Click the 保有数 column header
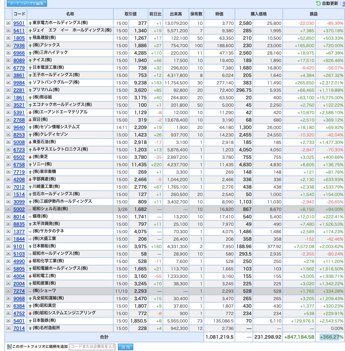Screen dimensions: 345x351 (x=196, y=14)
